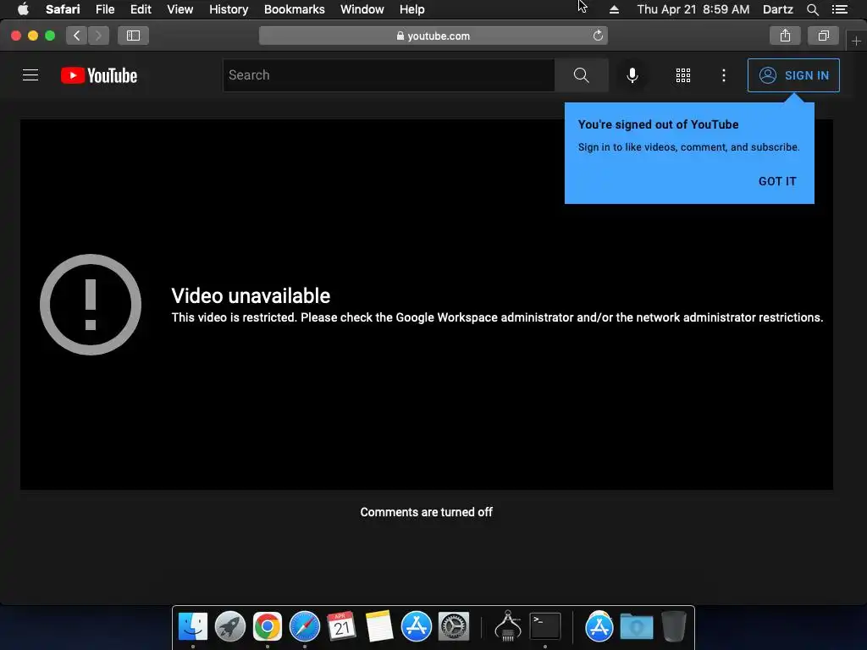Click the Safari compass Dock icon

[305, 626]
